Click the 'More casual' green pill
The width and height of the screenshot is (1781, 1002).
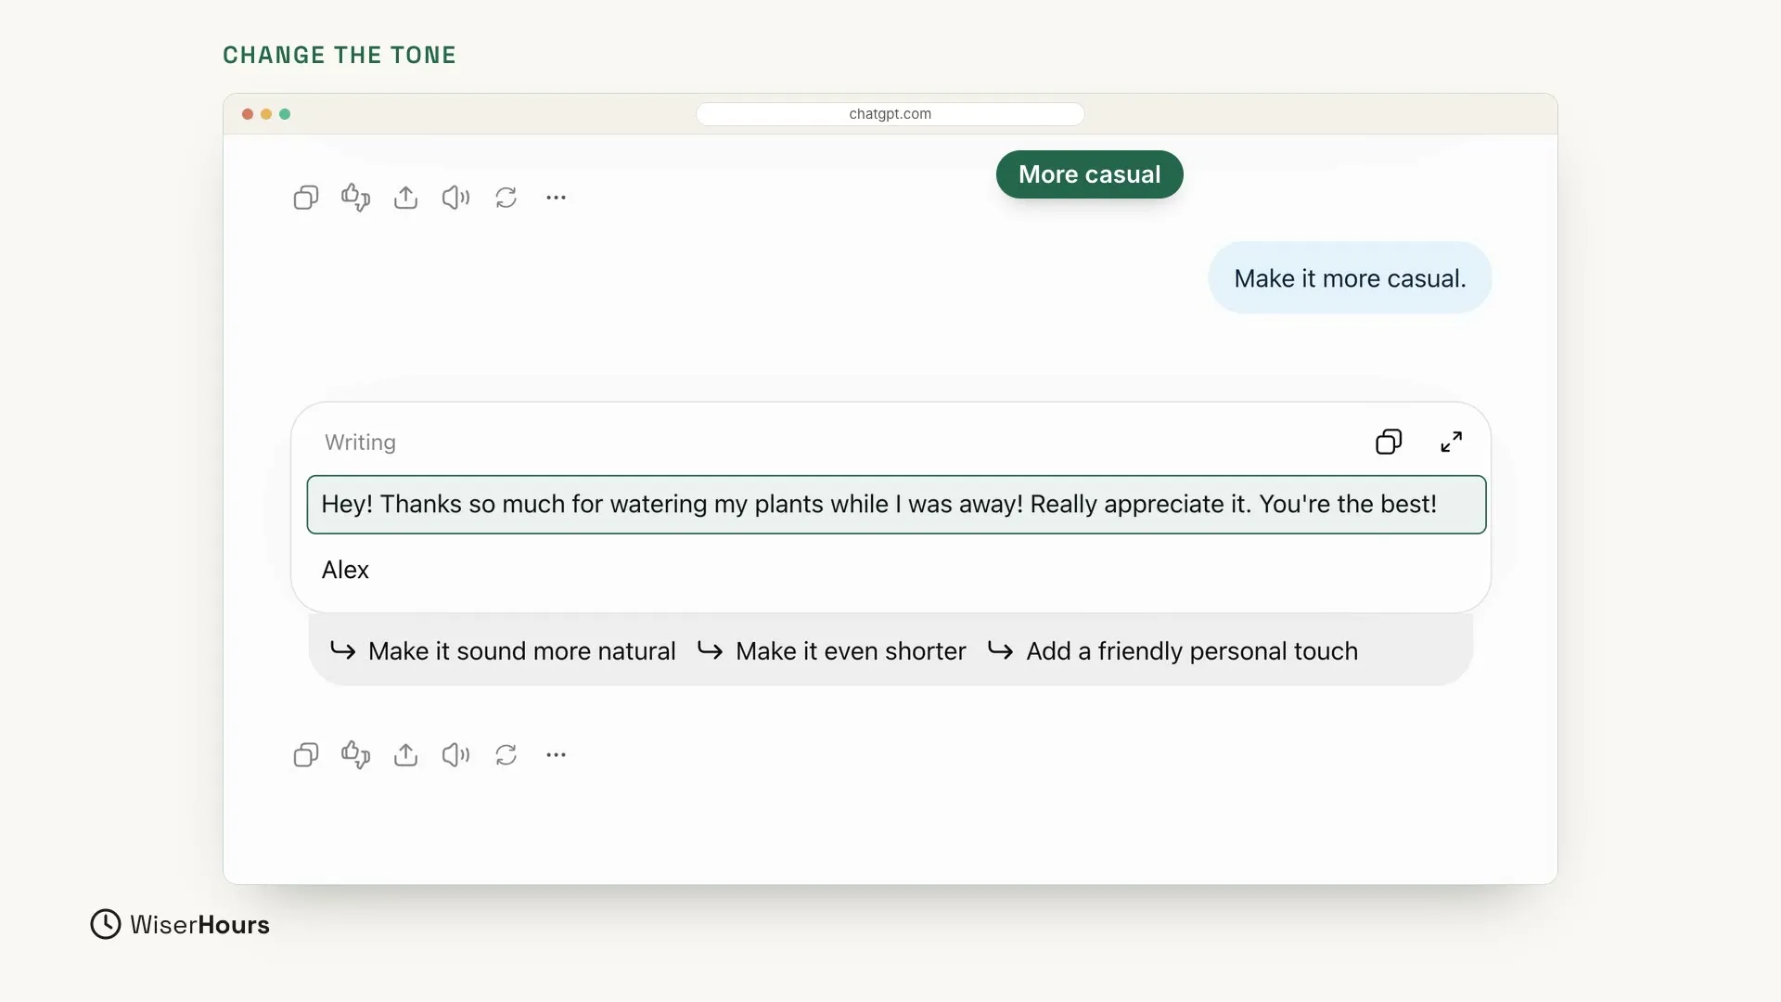(1090, 174)
